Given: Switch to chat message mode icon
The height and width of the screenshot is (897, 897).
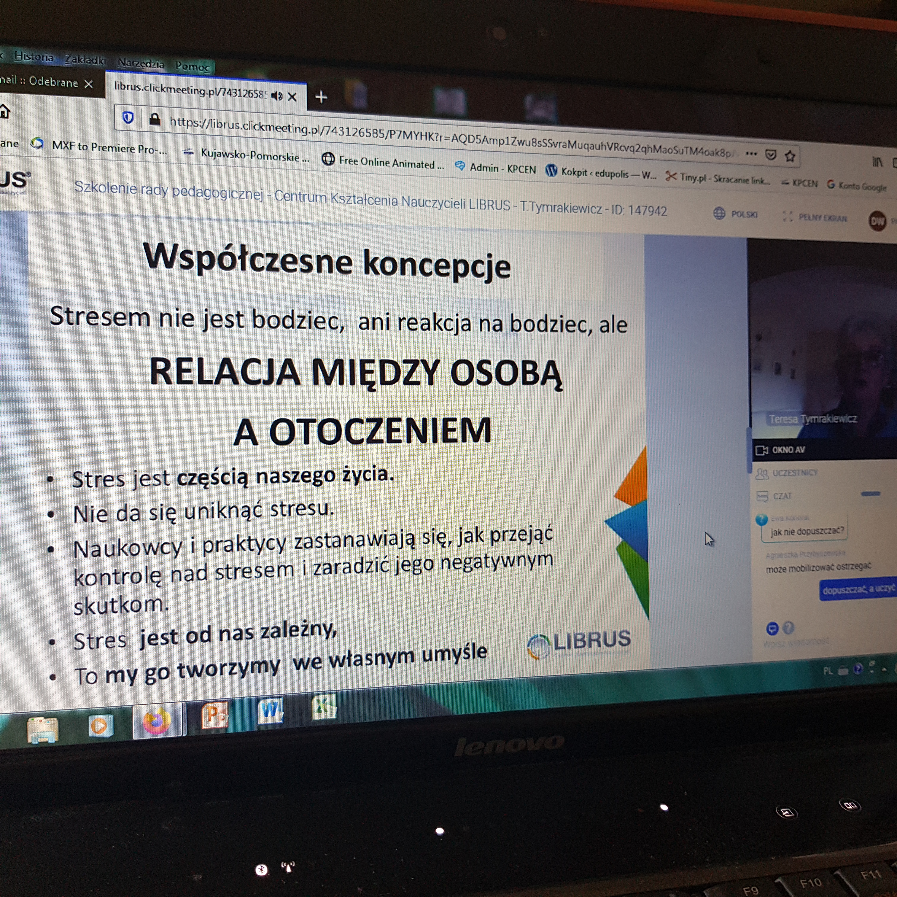Looking at the screenshot, I should pos(772,629).
